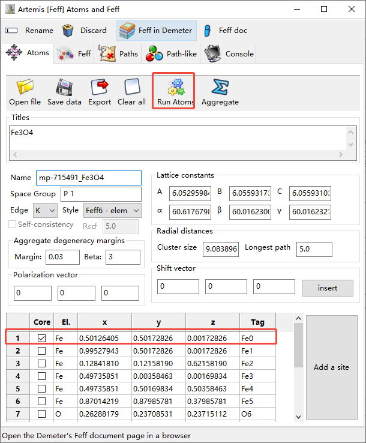This screenshot has height=443, width=366.
Task: Click the Space Group input field
Action: click(101, 194)
